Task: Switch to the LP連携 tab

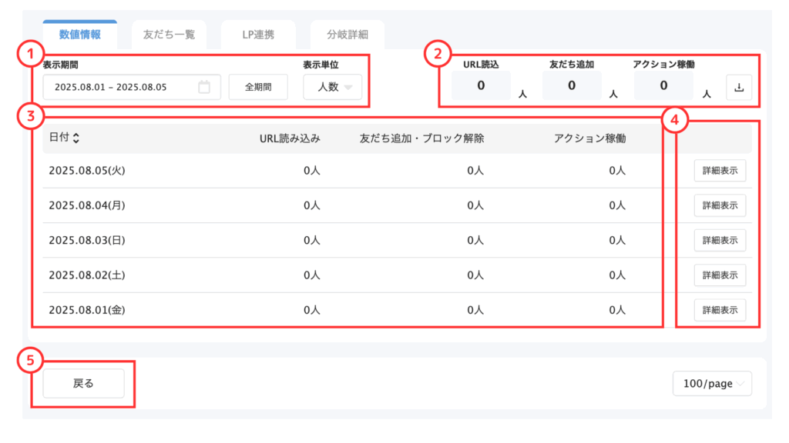Action: [258, 34]
